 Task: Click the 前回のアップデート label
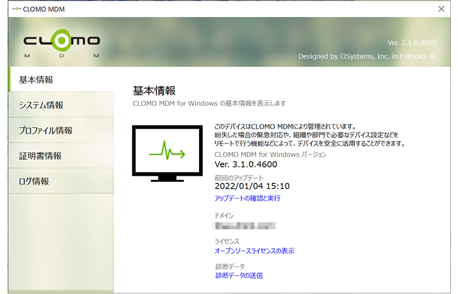point(239,178)
